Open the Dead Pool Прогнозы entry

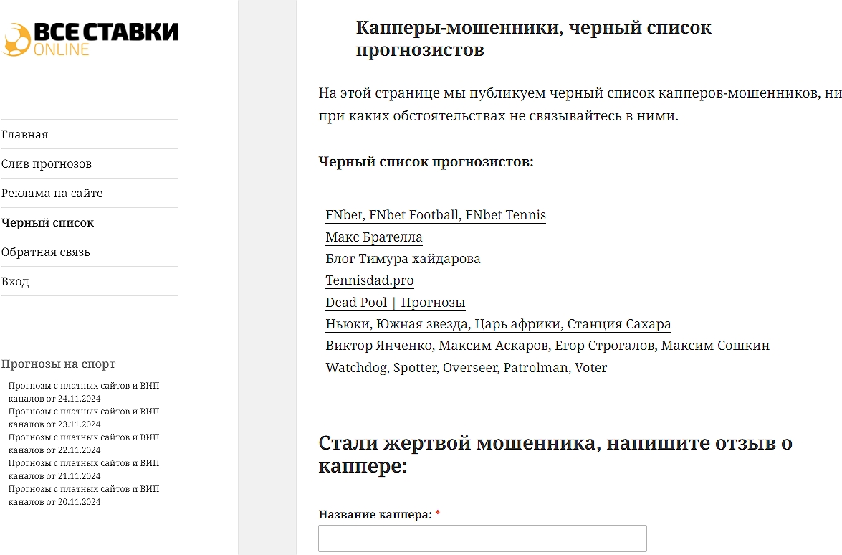tap(396, 303)
